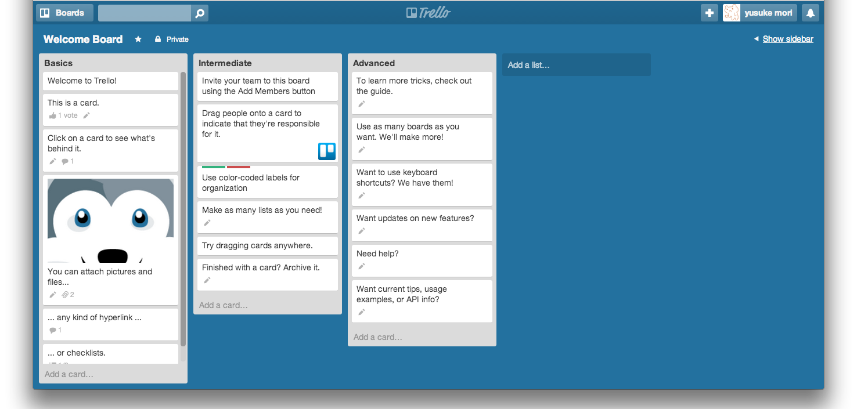Add a card to the Advanced list
857x409 pixels.
[x=378, y=337]
